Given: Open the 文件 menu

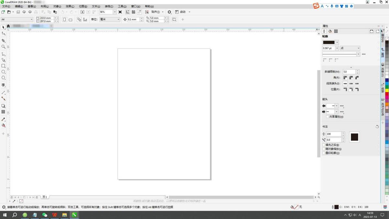Looking at the screenshot, I should [x=6, y=6].
